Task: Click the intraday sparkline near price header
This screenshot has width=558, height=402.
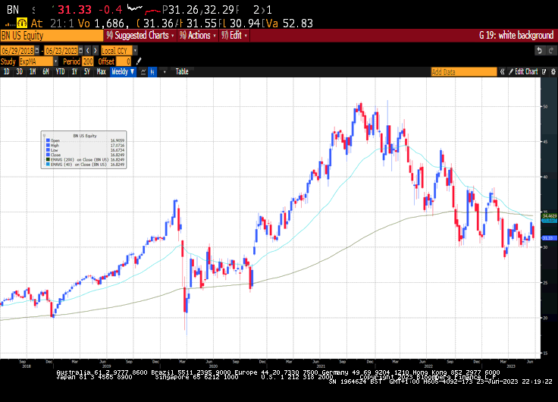Action: pyautogui.click(x=135, y=8)
